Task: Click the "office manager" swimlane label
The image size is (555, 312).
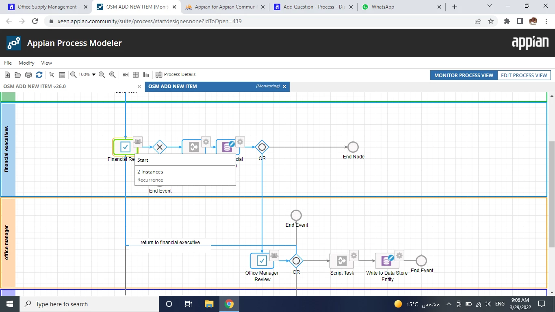Action: [x=7, y=243]
